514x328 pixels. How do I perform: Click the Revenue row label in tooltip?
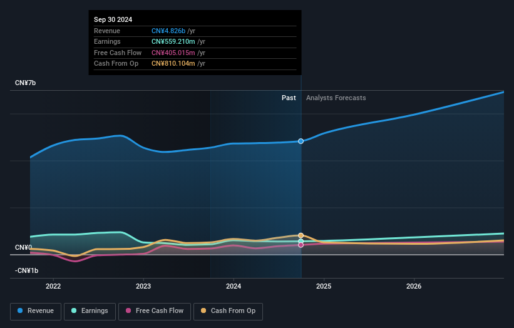coord(107,31)
